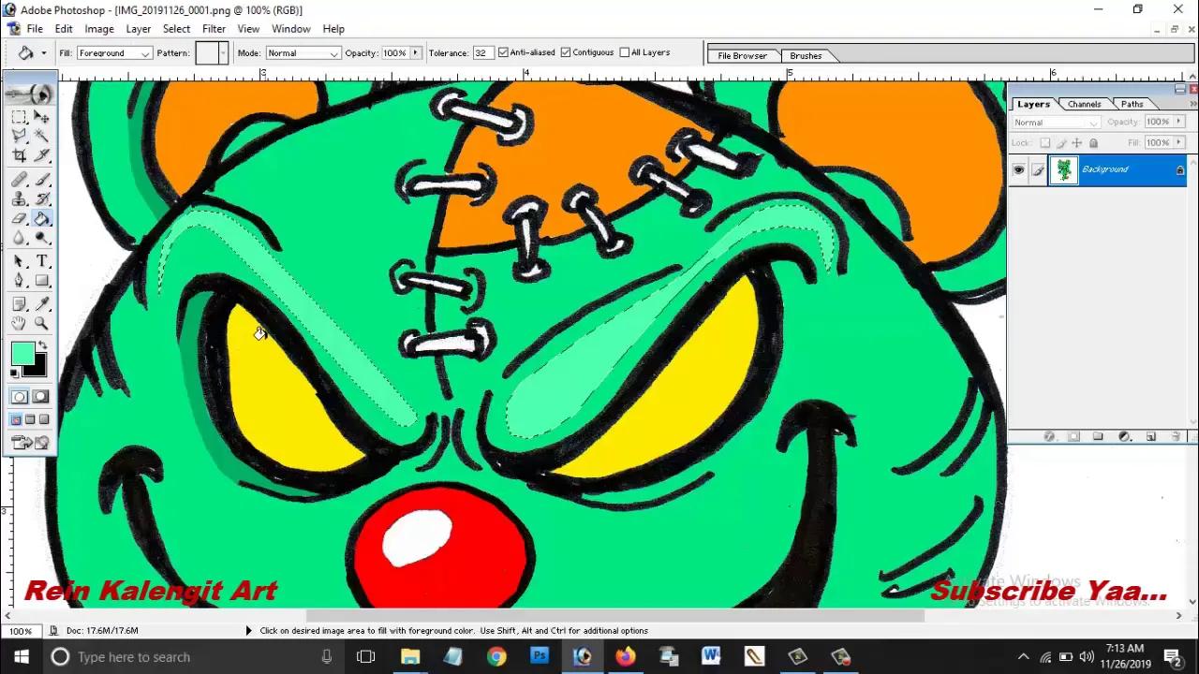Select the Notes tool

click(19, 304)
